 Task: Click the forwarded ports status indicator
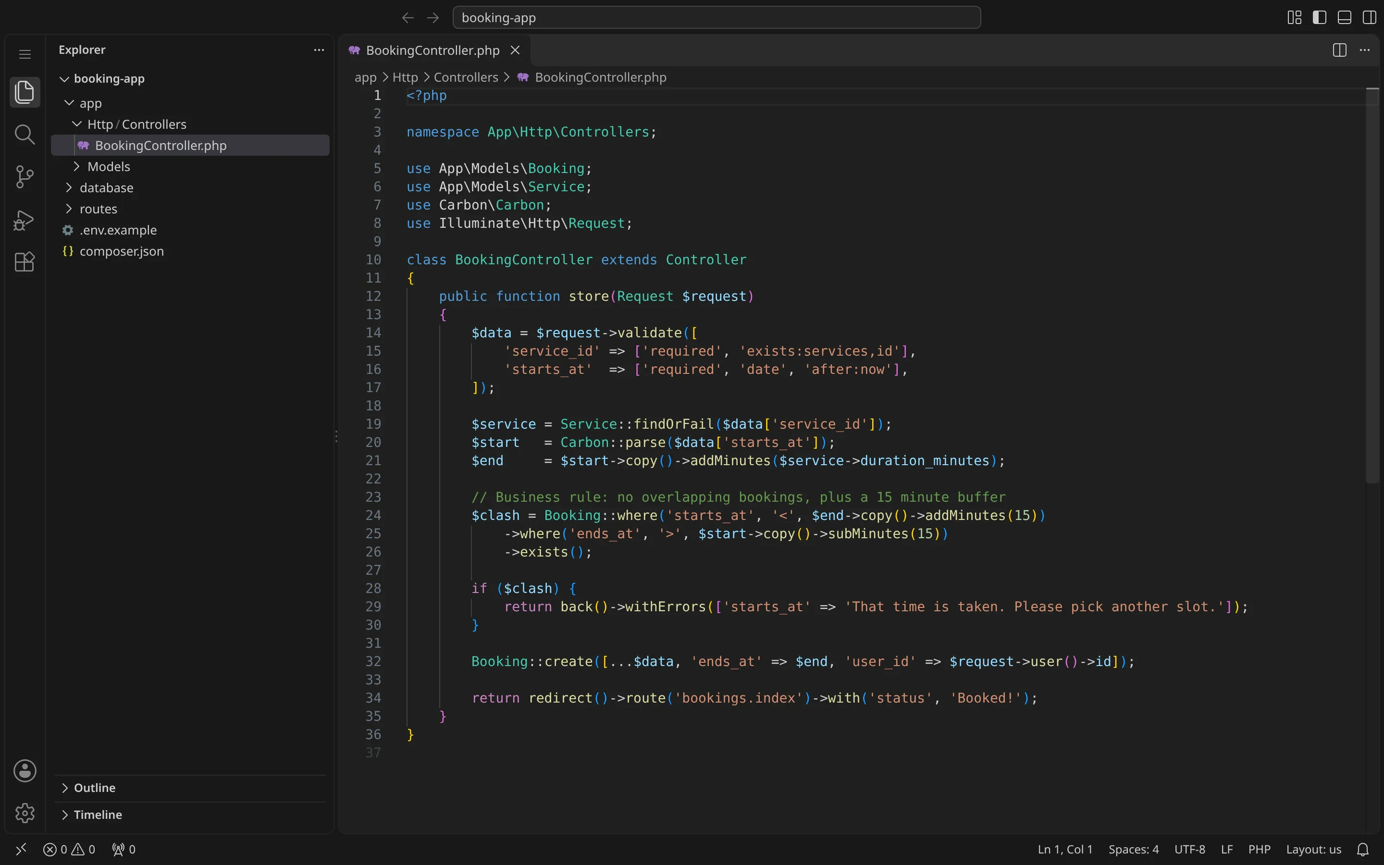tap(124, 849)
